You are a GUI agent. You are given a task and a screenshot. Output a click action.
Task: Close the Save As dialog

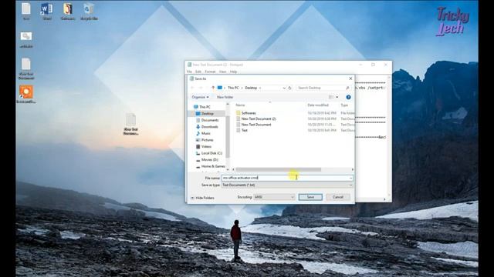pyautogui.click(x=350, y=78)
